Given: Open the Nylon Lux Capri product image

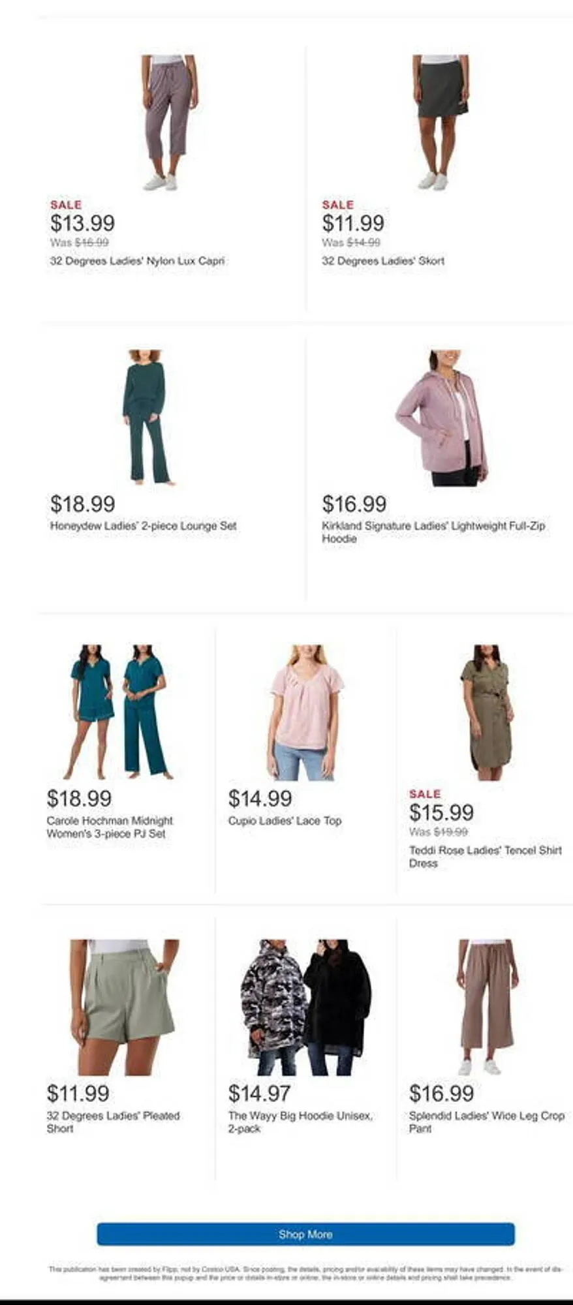Looking at the screenshot, I should pos(170,123).
